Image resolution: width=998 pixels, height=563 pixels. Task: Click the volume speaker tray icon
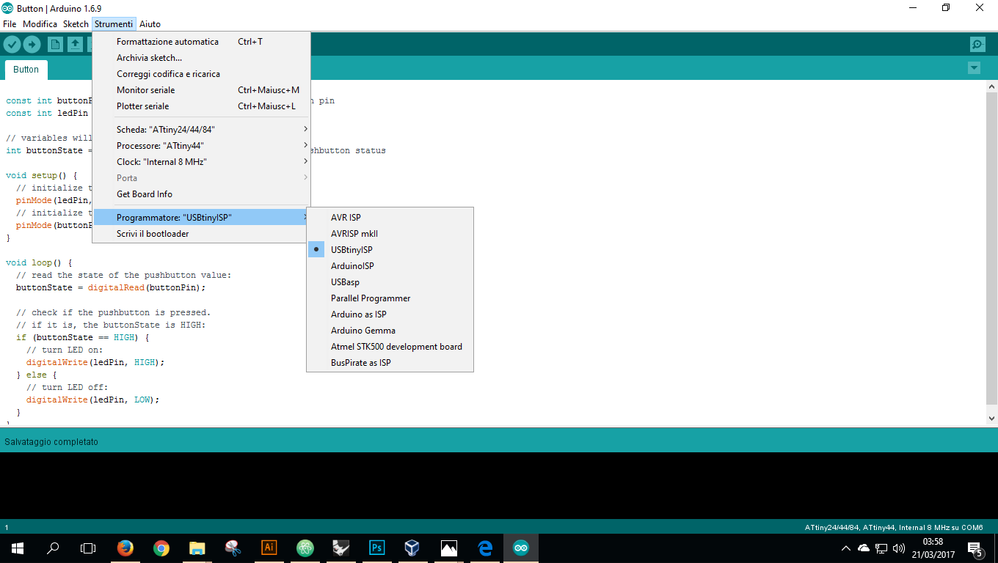(x=899, y=548)
